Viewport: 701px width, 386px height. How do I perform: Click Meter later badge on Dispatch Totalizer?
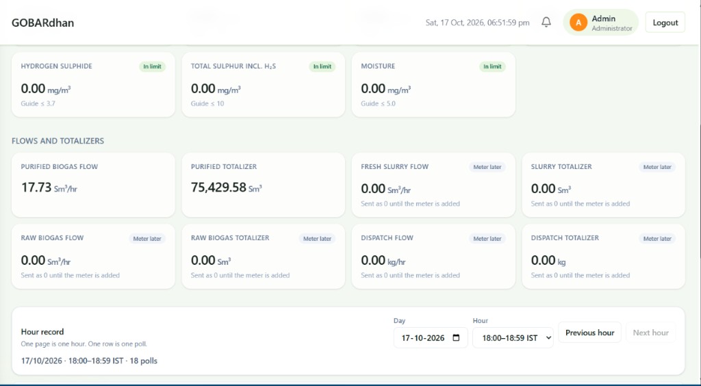click(657, 239)
